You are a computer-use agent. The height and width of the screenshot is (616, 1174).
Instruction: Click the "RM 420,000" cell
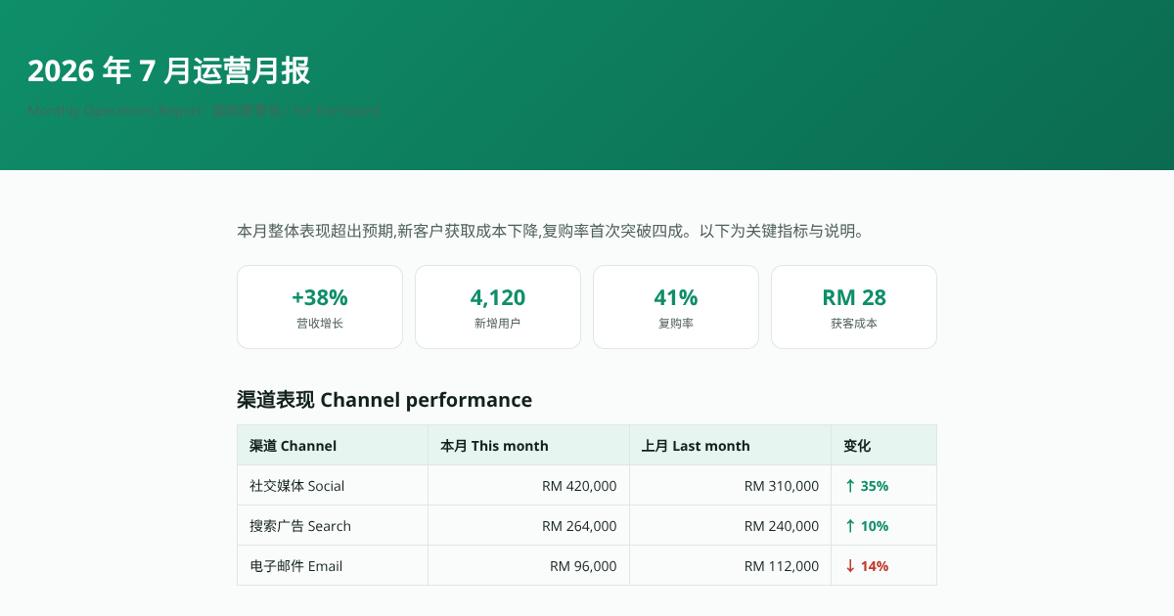[x=529, y=486]
